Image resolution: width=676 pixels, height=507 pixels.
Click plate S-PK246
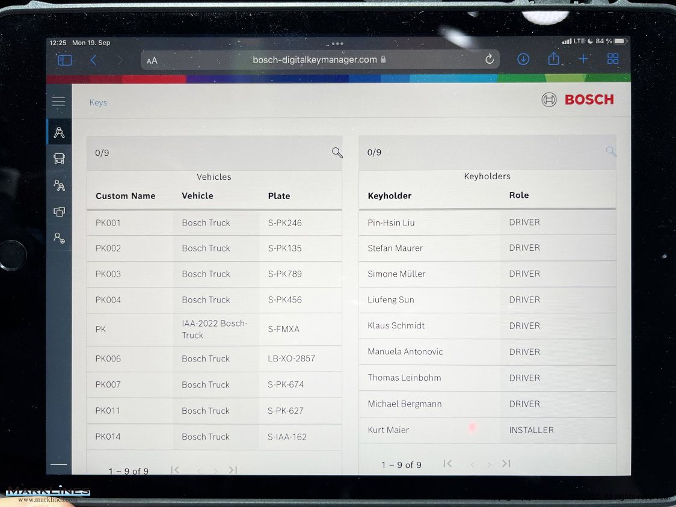(284, 223)
